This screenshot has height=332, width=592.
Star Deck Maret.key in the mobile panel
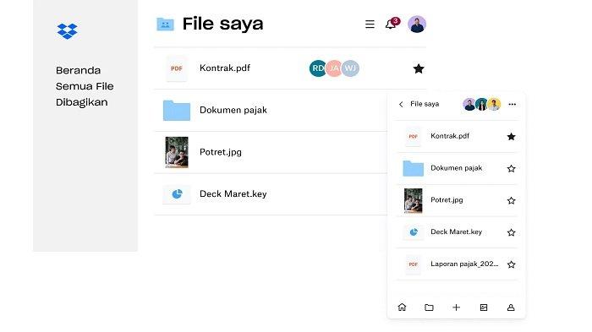(x=511, y=233)
